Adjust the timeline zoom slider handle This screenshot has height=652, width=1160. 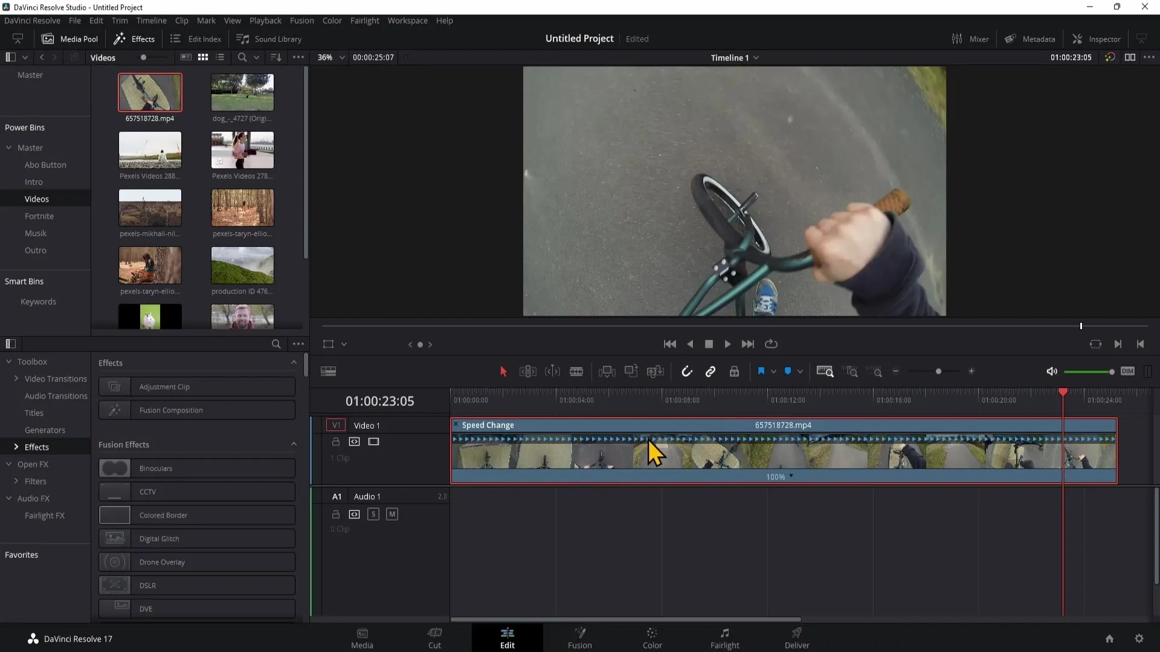[x=938, y=372]
